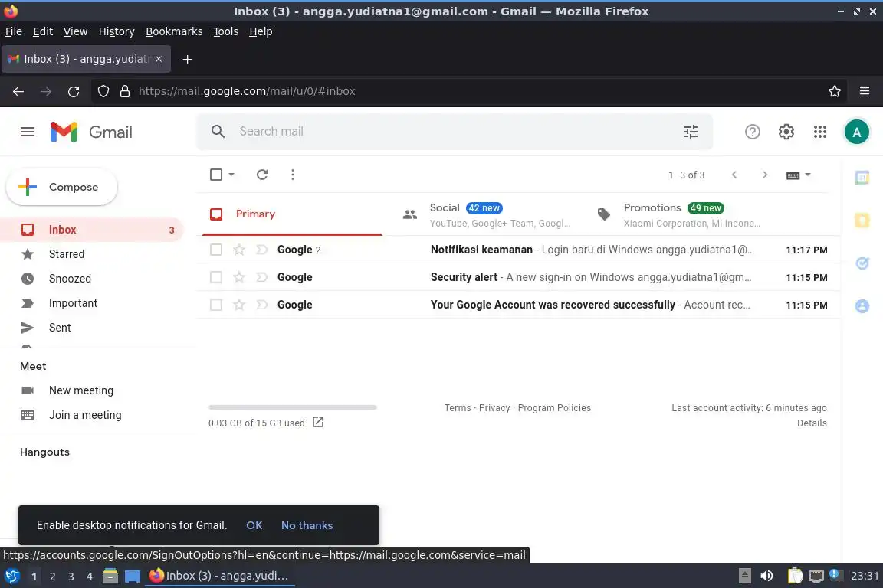Show search options filter icon
883x588 pixels.
pyautogui.click(x=691, y=132)
